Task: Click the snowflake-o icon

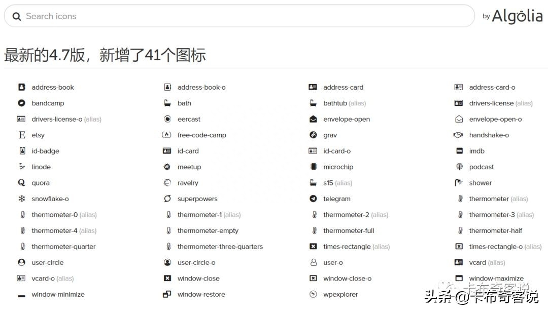Action: pyautogui.click(x=50, y=199)
